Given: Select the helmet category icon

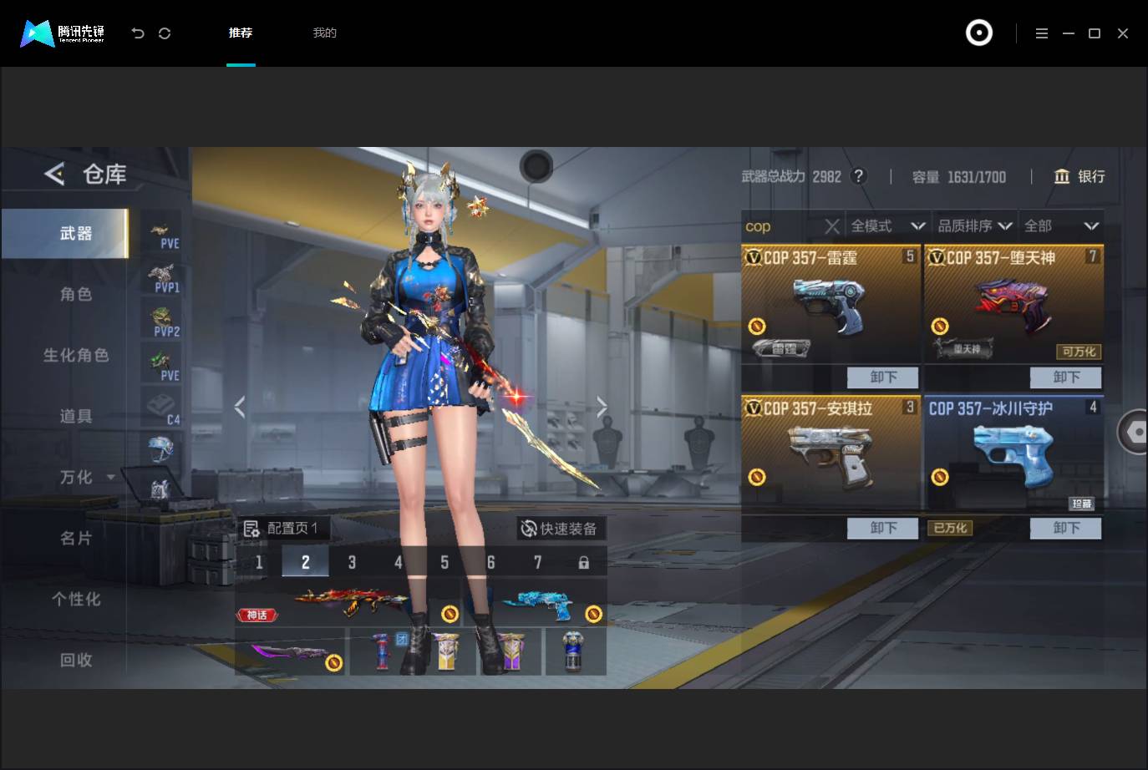Looking at the screenshot, I should pyautogui.click(x=162, y=449).
